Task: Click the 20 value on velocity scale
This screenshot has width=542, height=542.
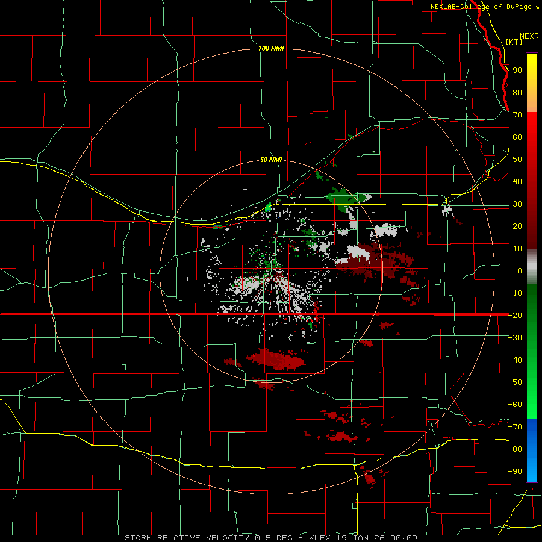Action: click(517, 226)
